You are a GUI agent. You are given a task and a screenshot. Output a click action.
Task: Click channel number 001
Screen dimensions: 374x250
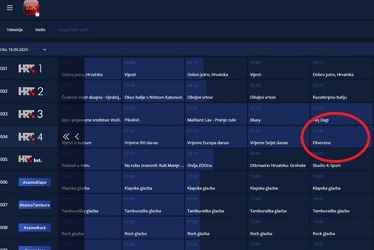tap(4, 69)
